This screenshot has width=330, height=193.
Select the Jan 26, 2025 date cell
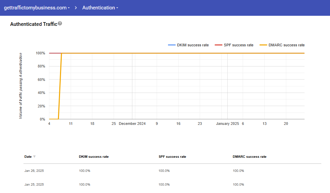click(34, 171)
